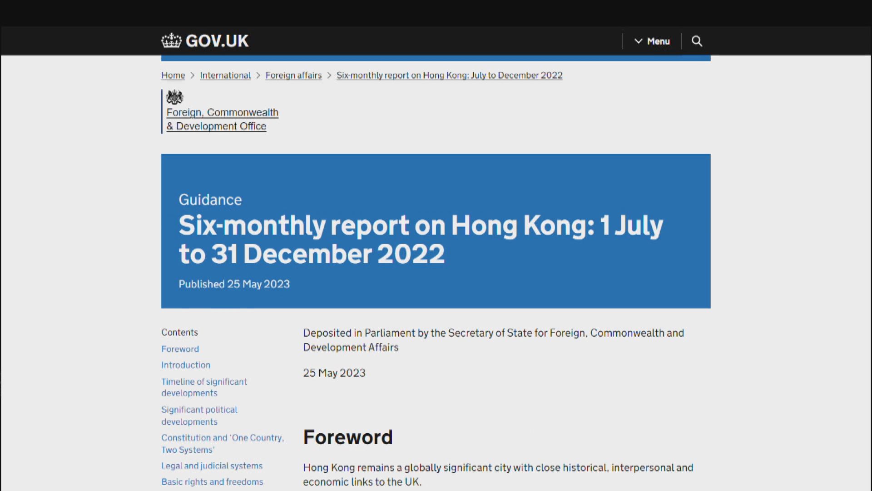Viewport: 872px width, 491px height.
Task: Open International breadcrumb link
Action: [225, 75]
